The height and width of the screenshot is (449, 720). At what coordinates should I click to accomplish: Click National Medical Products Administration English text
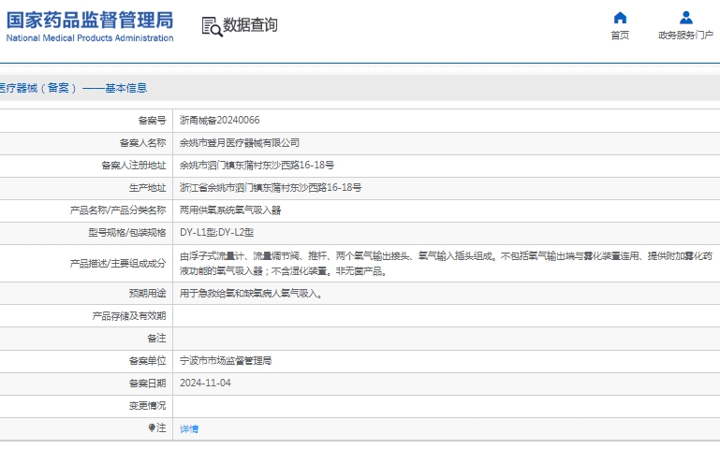tap(90, 38)
